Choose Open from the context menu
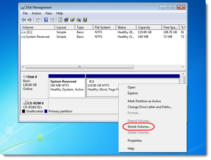The height and width of the screenshot is (160, 211). pos(153,87)
